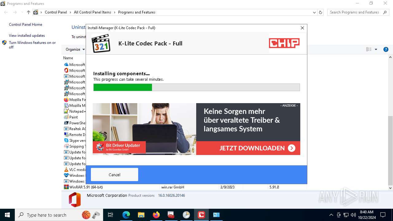Image resolution: width=393 pixels, height=221 pixels.
Task: Click the Skype program icon
Action: tap(66, 140)
